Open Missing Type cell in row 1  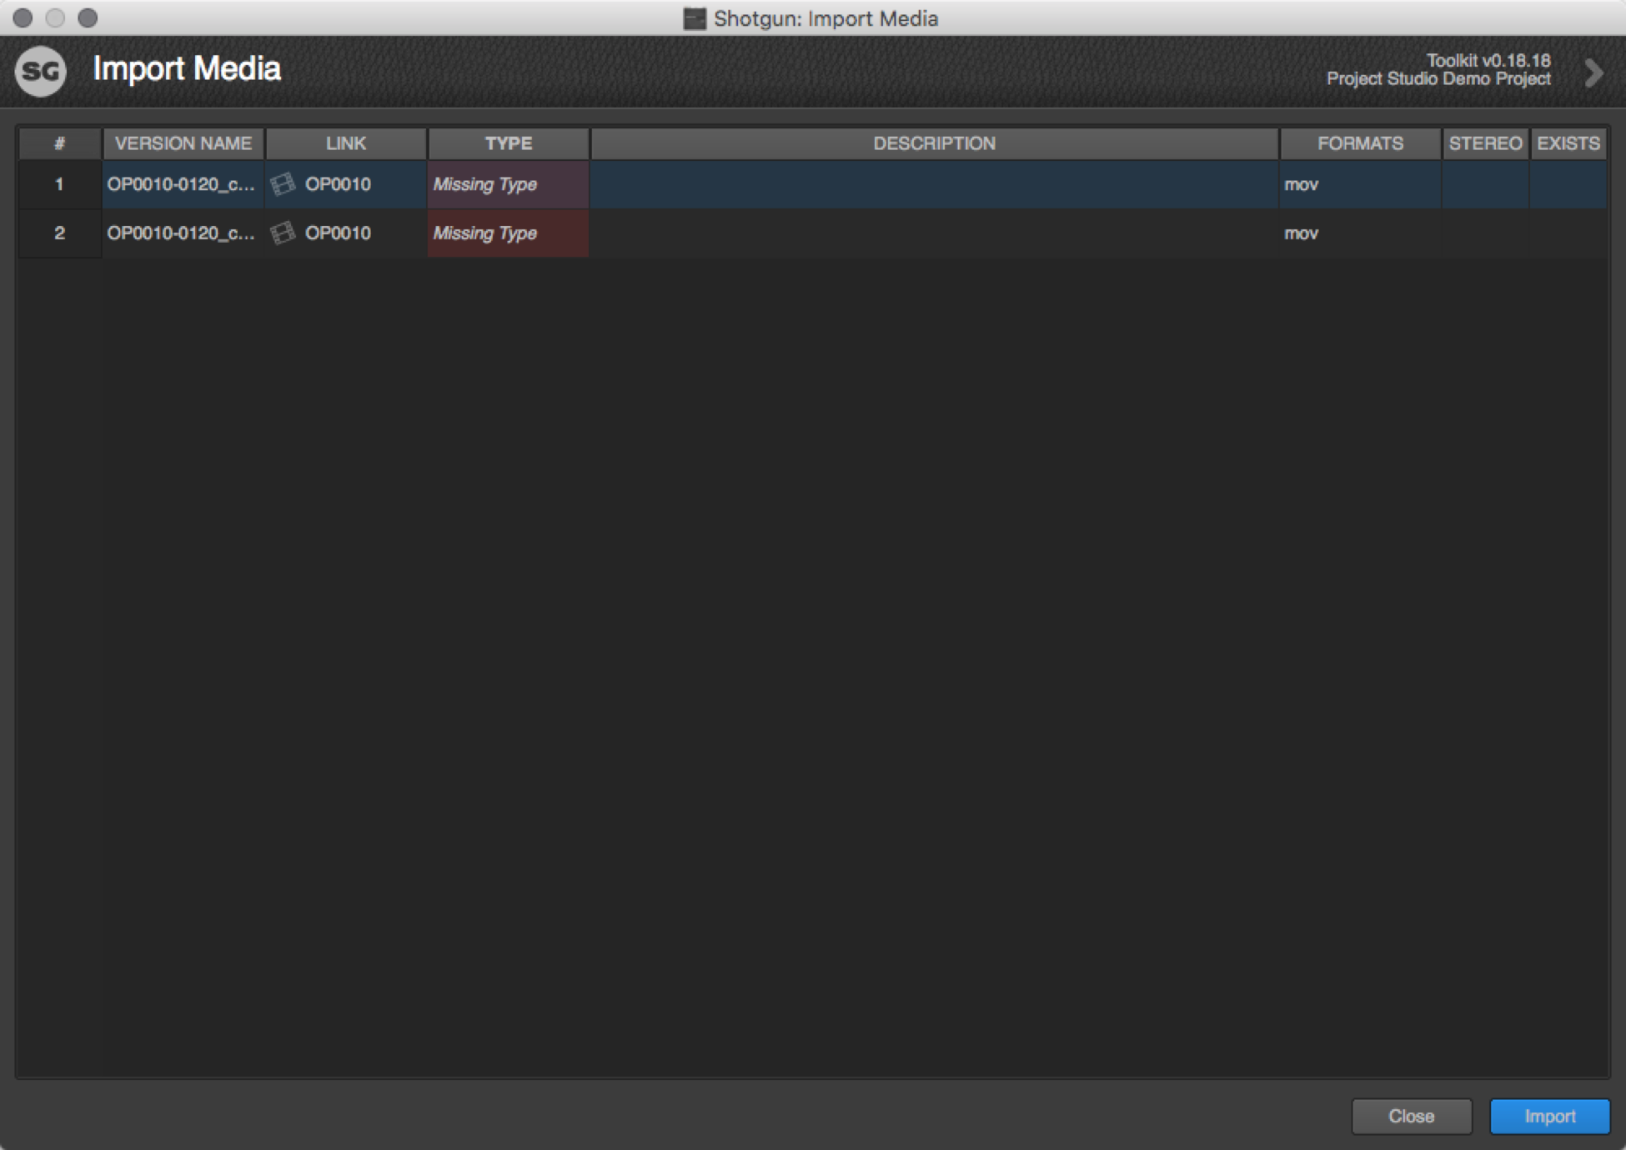tap(509, 184)
